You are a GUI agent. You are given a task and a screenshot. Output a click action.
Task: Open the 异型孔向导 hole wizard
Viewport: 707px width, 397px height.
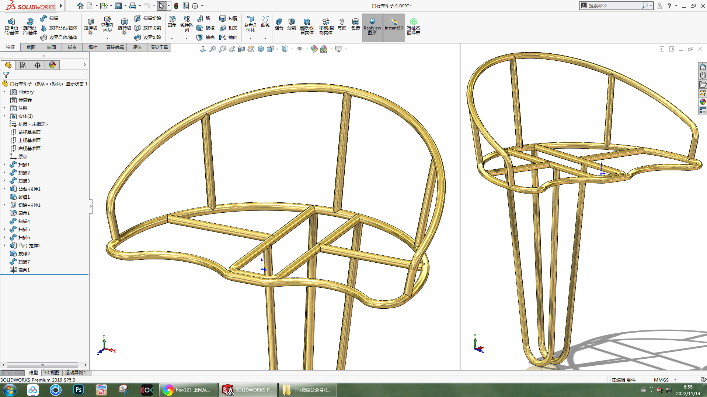107,24
